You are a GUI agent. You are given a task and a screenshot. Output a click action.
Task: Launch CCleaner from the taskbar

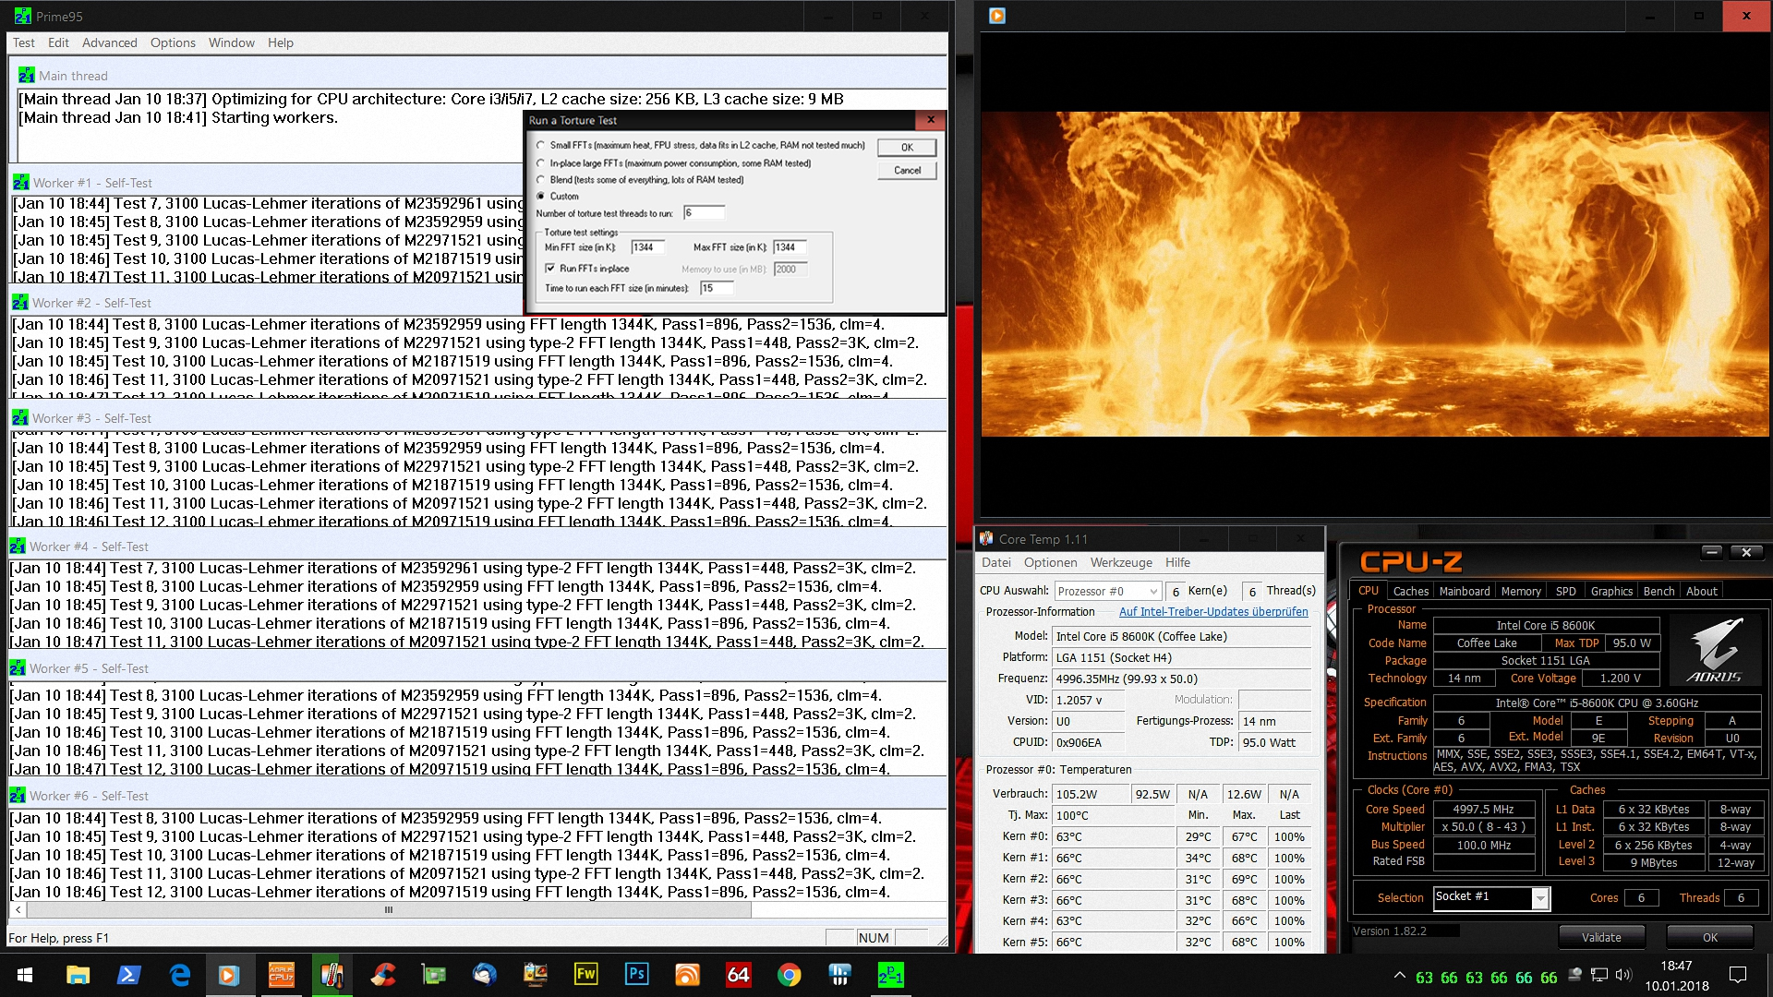click(x=382, y=975)
